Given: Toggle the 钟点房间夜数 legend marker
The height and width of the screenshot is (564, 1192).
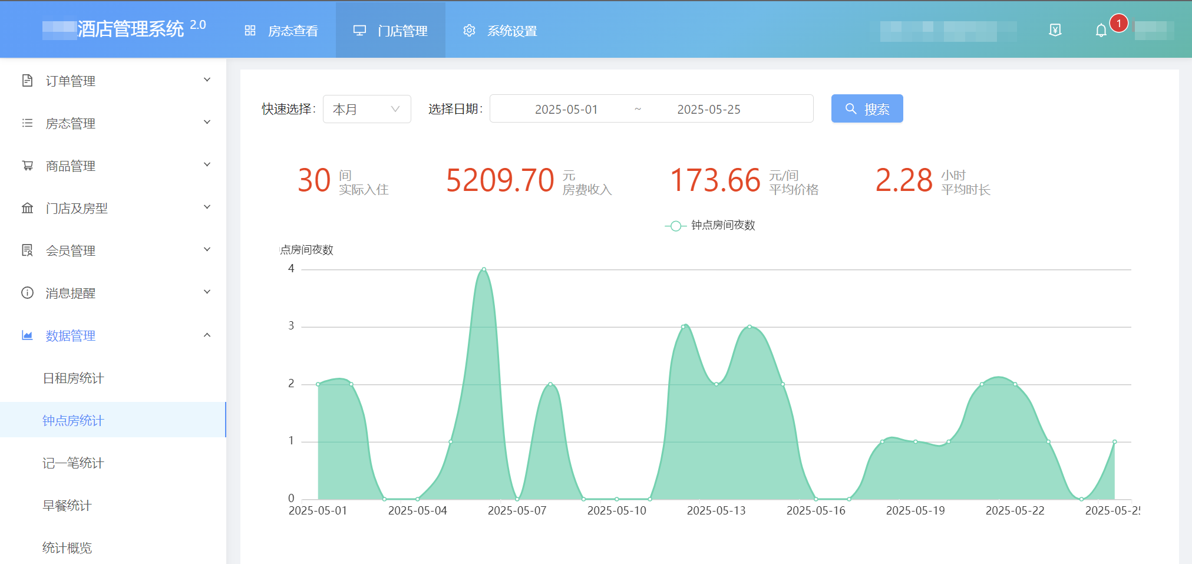Looking at the screenshot, I should (675, 226).
